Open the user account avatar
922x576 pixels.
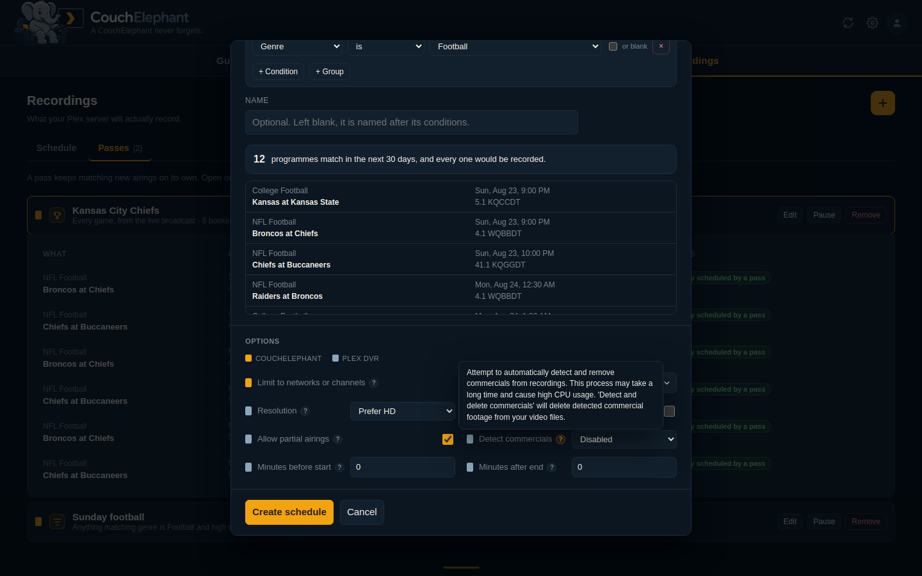(897, 23)
